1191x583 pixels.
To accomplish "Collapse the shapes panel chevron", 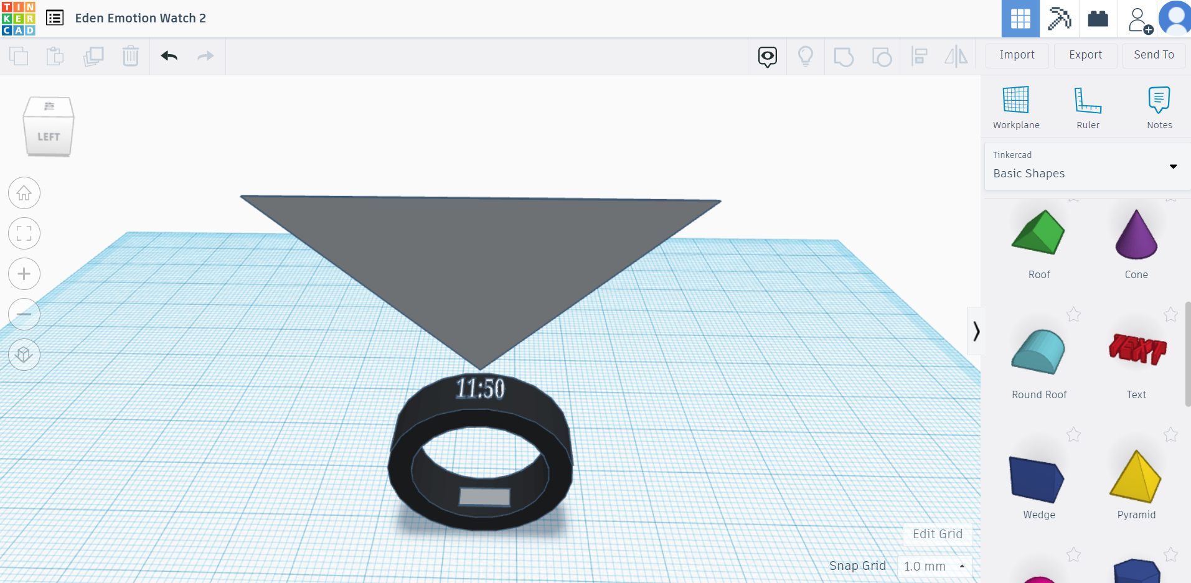I will click(976, 331).
